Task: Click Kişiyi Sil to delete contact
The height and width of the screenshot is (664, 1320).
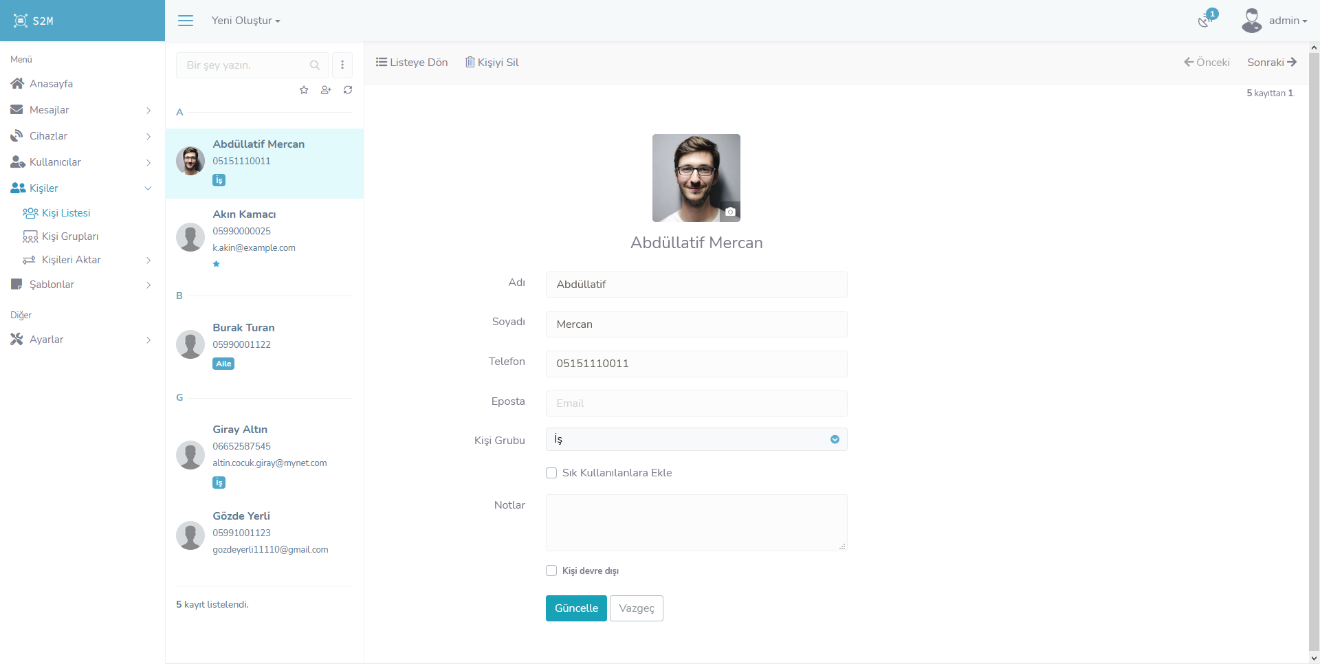Action: [492, 63]
